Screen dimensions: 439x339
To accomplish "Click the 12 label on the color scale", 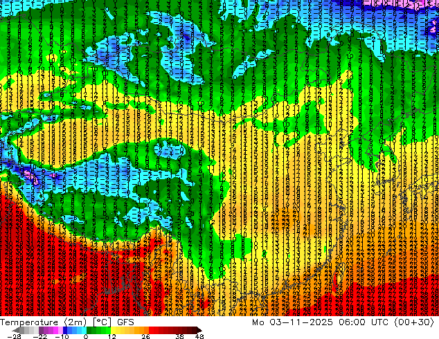I will [x=112, y=336].
